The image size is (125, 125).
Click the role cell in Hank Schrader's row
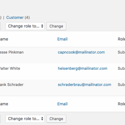pos(121,85)
